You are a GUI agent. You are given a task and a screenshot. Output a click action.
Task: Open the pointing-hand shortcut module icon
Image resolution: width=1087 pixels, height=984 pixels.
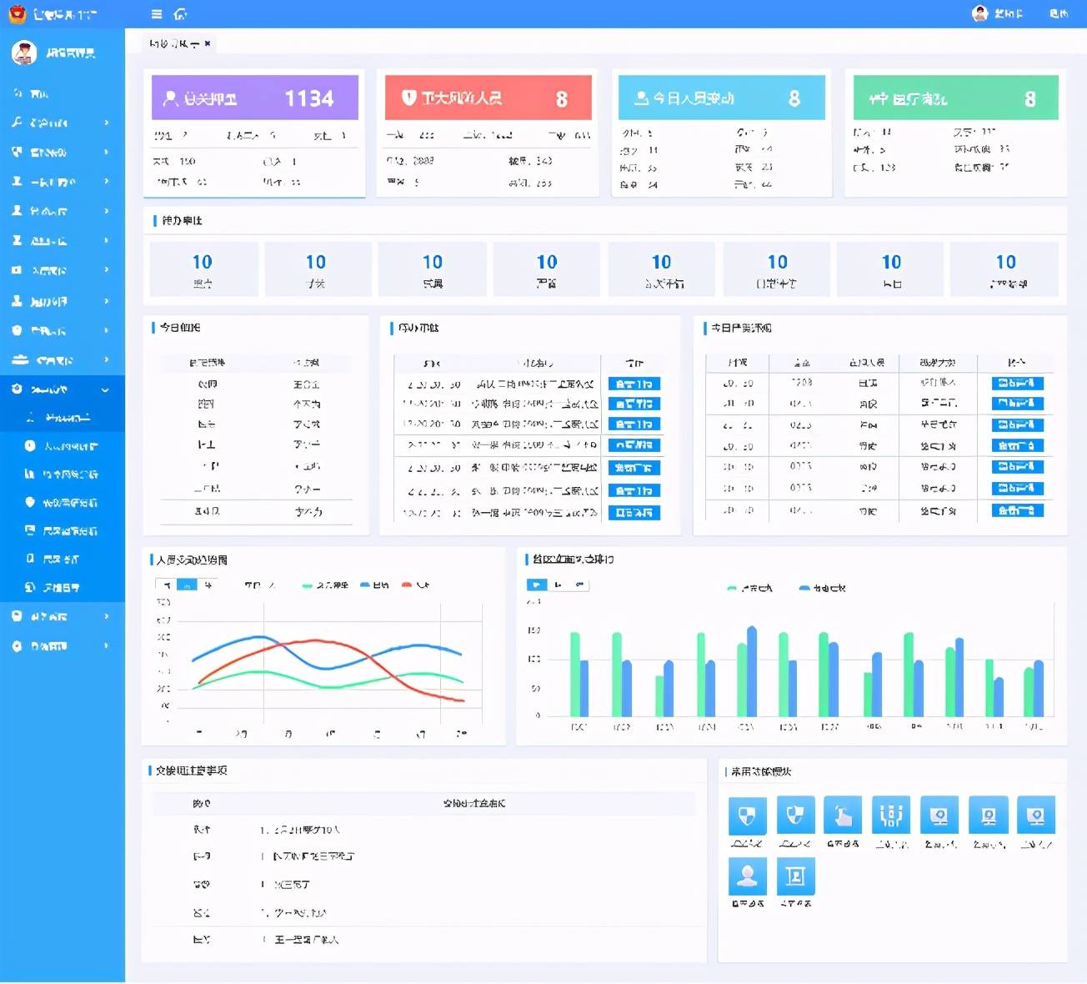coord(843,815)
